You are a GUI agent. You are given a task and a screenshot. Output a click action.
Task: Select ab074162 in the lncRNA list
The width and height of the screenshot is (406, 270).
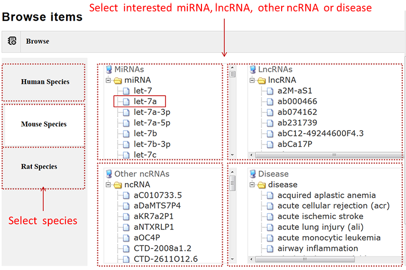tap(297, 112)
